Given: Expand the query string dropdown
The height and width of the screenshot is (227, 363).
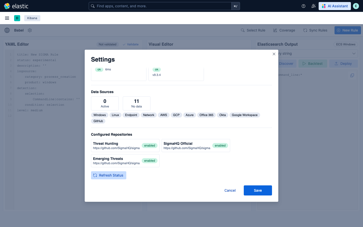Looking at the screenshot, I should (x=354, y=53).
